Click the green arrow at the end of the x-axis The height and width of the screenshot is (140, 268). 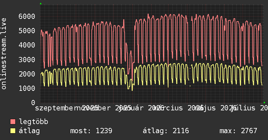[x=264, y=103]
